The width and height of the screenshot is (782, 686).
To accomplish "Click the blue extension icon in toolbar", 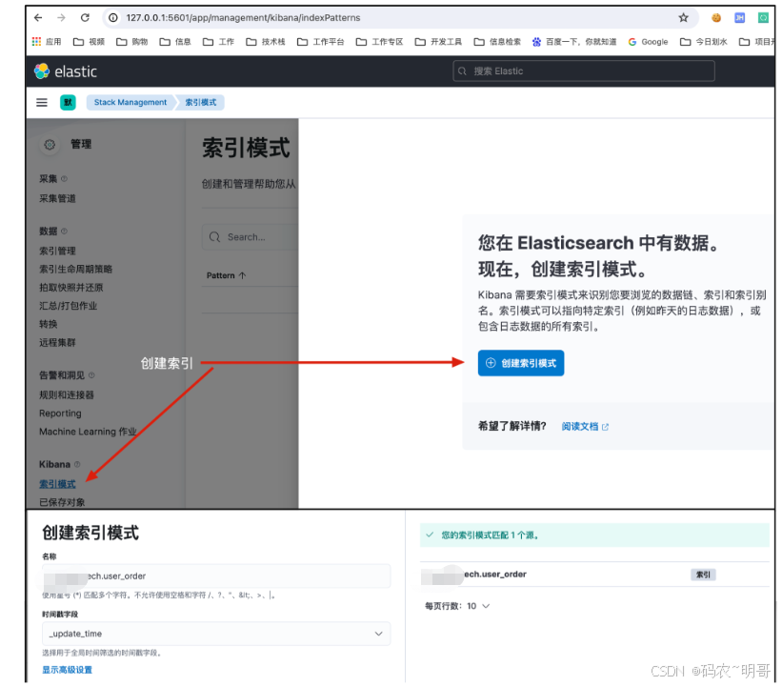I will pos(739,18).
